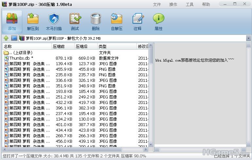
Task: Click the file list scrollbar up arrow
Action: (151, 45)
